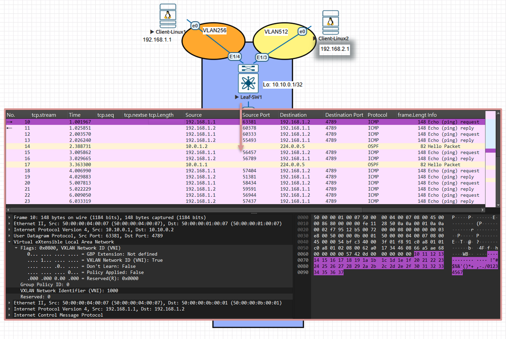This screenshot has width=506, height=339.
Task: Sort packets by the Time column header
Action: pyautogui.click(x=75, y=115)
